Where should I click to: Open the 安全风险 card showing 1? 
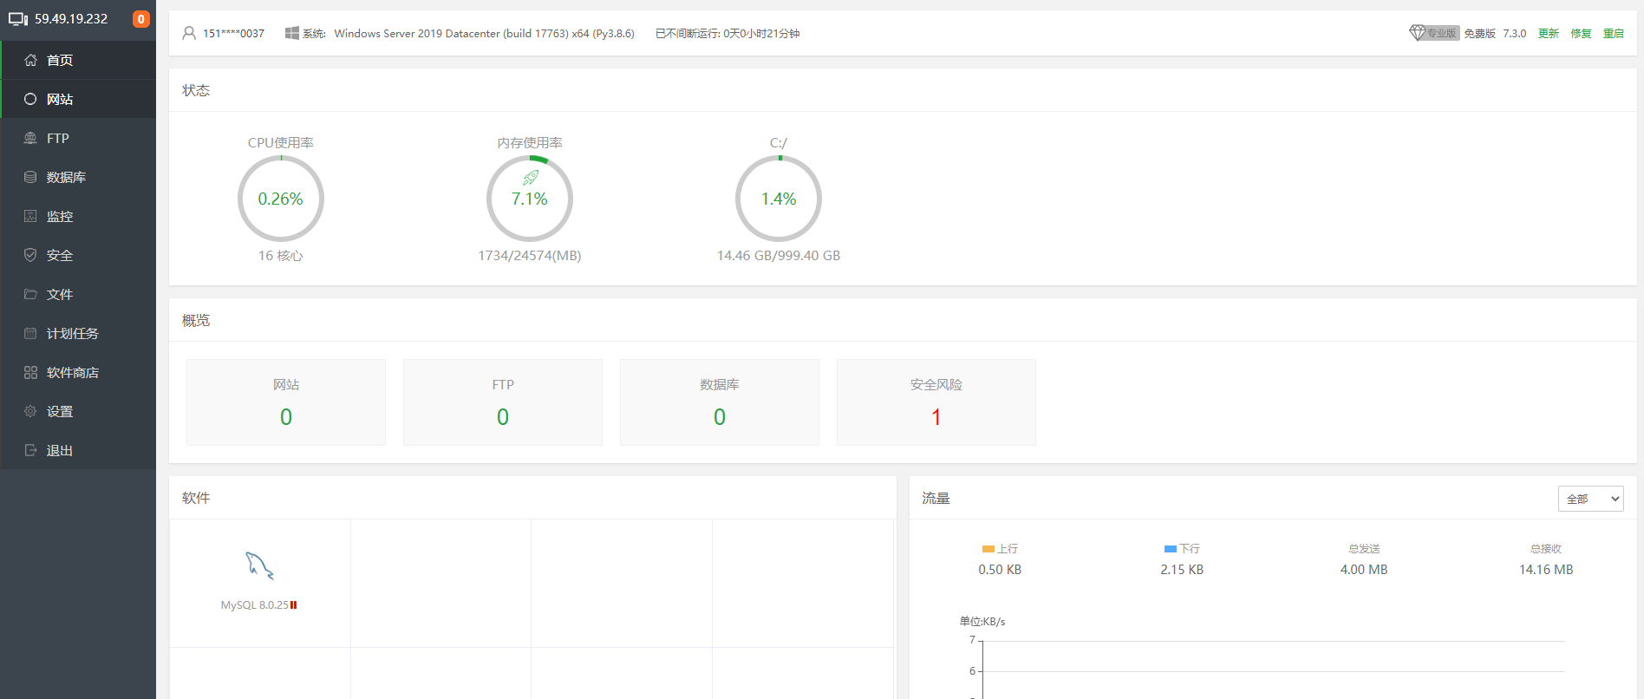pos(936,402)
